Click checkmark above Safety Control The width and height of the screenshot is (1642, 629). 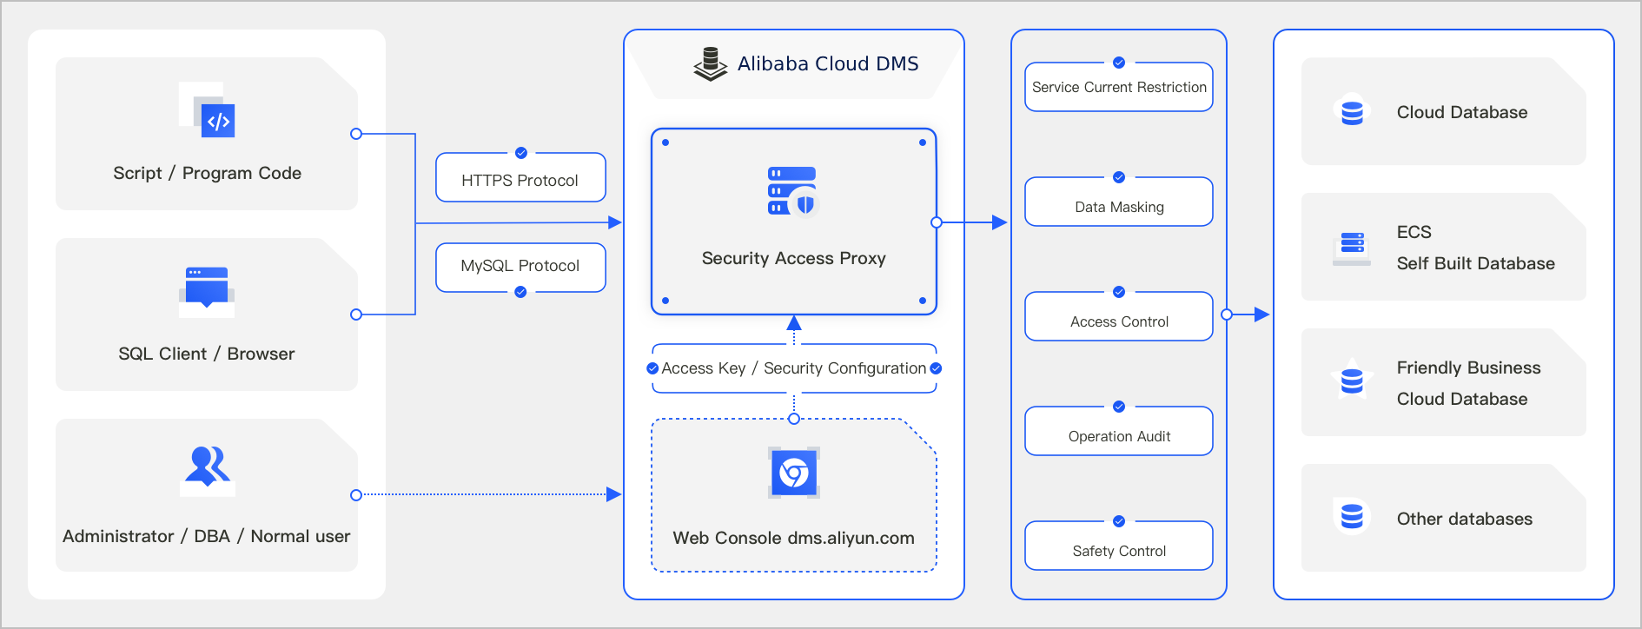click(1119, 521)
